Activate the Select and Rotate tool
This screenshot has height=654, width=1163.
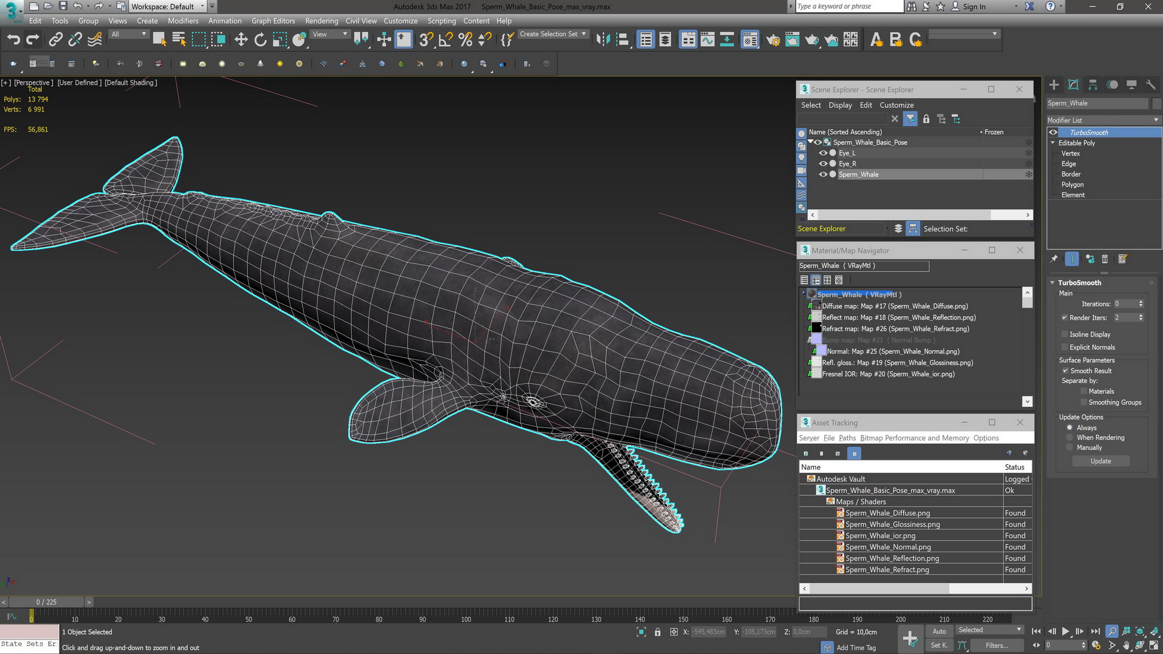[x=260, y=40]
